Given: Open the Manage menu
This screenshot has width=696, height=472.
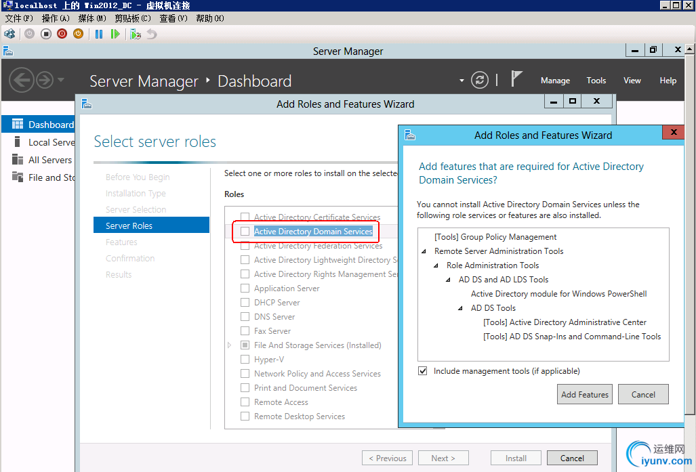Looking at the screenshot, I should click(x=555, y=81).
